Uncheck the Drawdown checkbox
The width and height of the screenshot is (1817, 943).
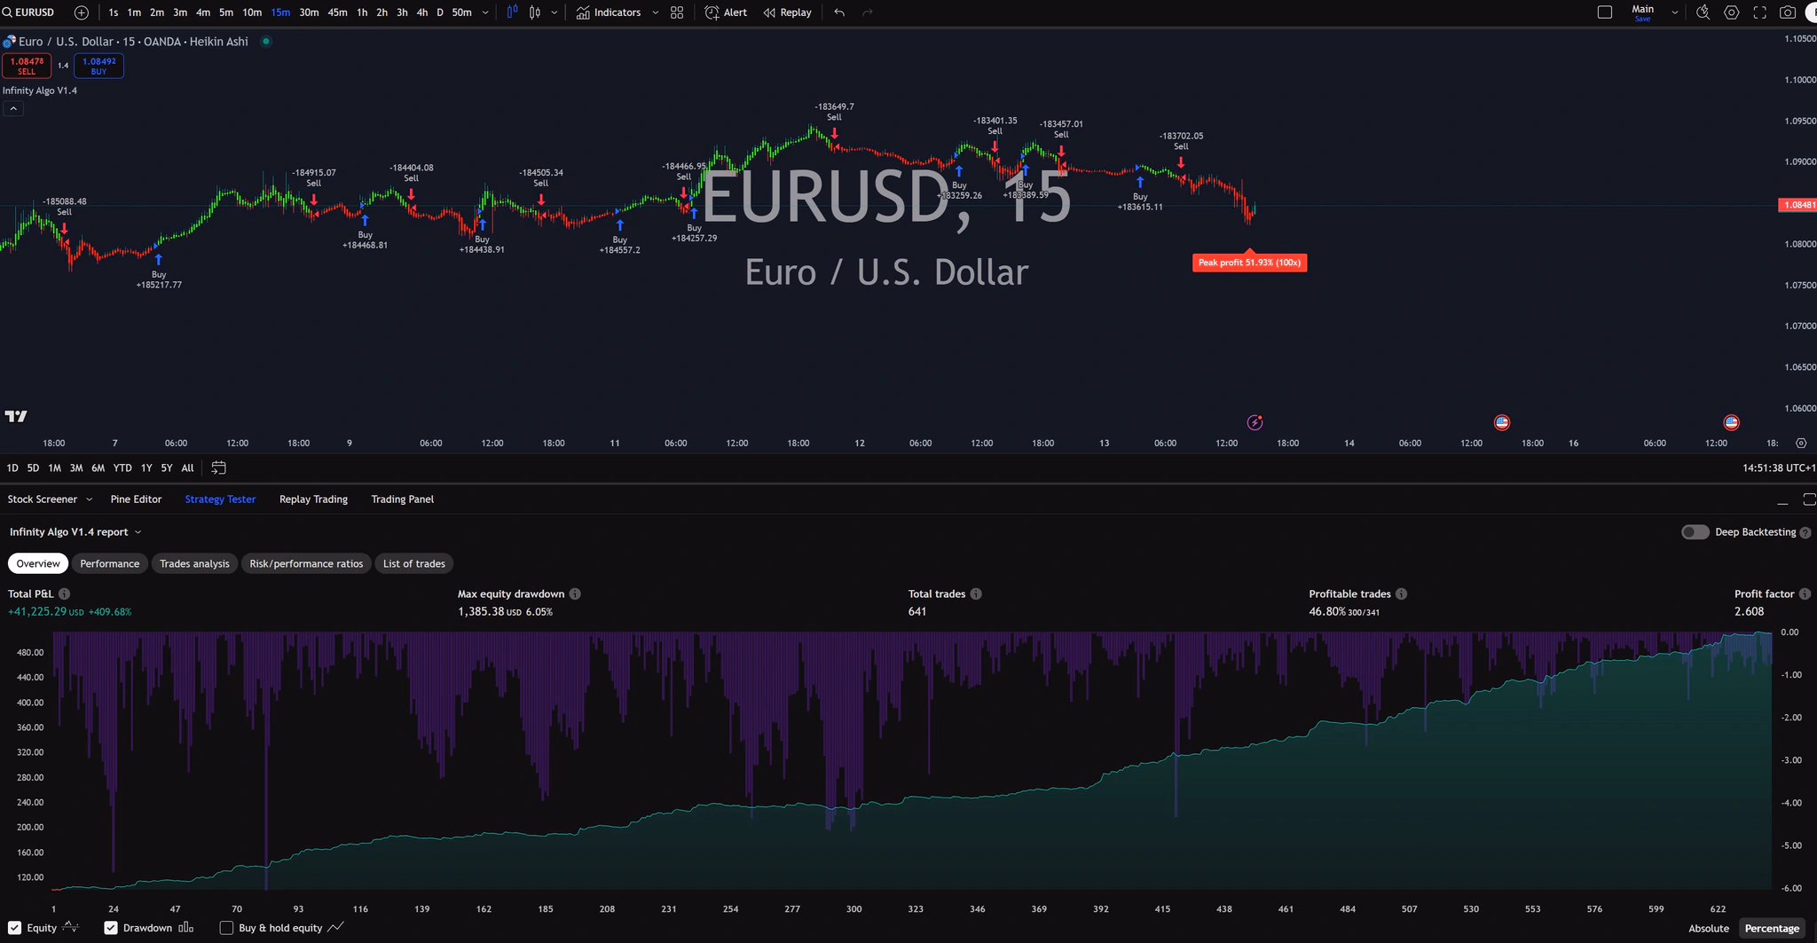(111, 928)
